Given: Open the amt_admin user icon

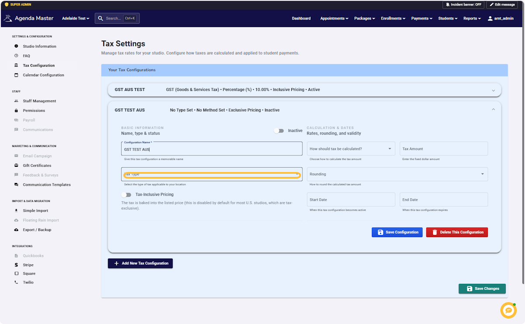Looking at the screenshot, I should point(490,18).
